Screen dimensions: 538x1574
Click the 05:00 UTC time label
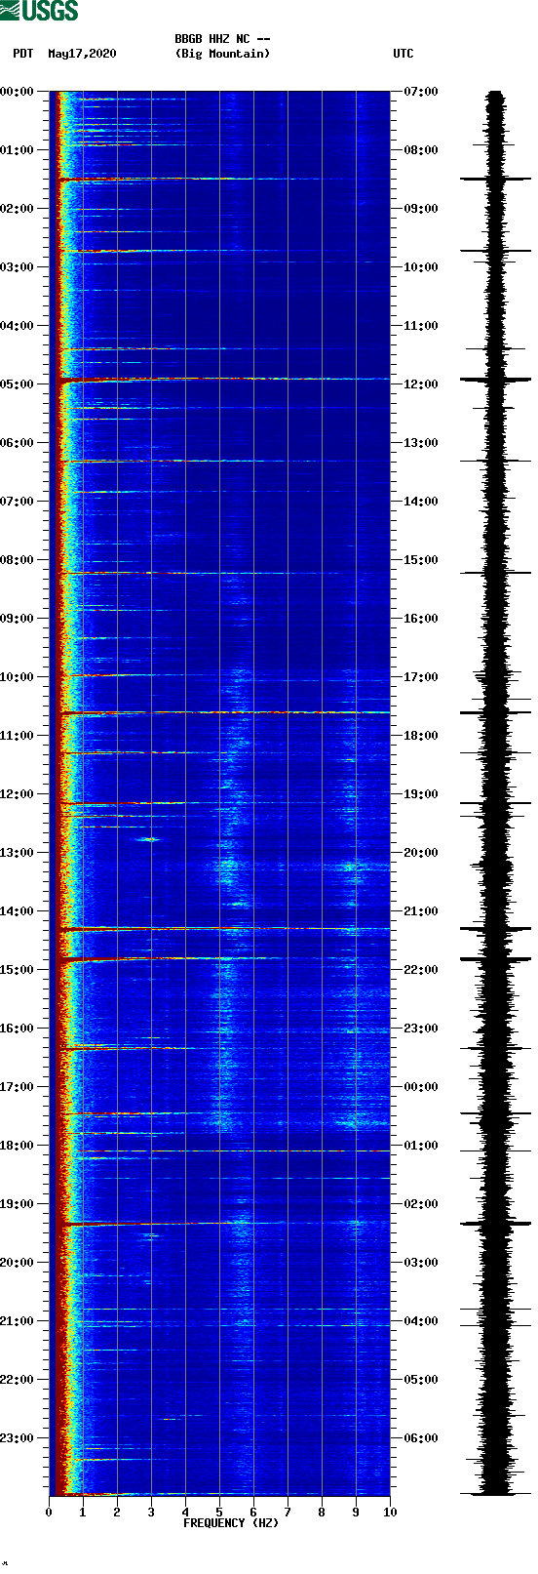coord(421,1380)
